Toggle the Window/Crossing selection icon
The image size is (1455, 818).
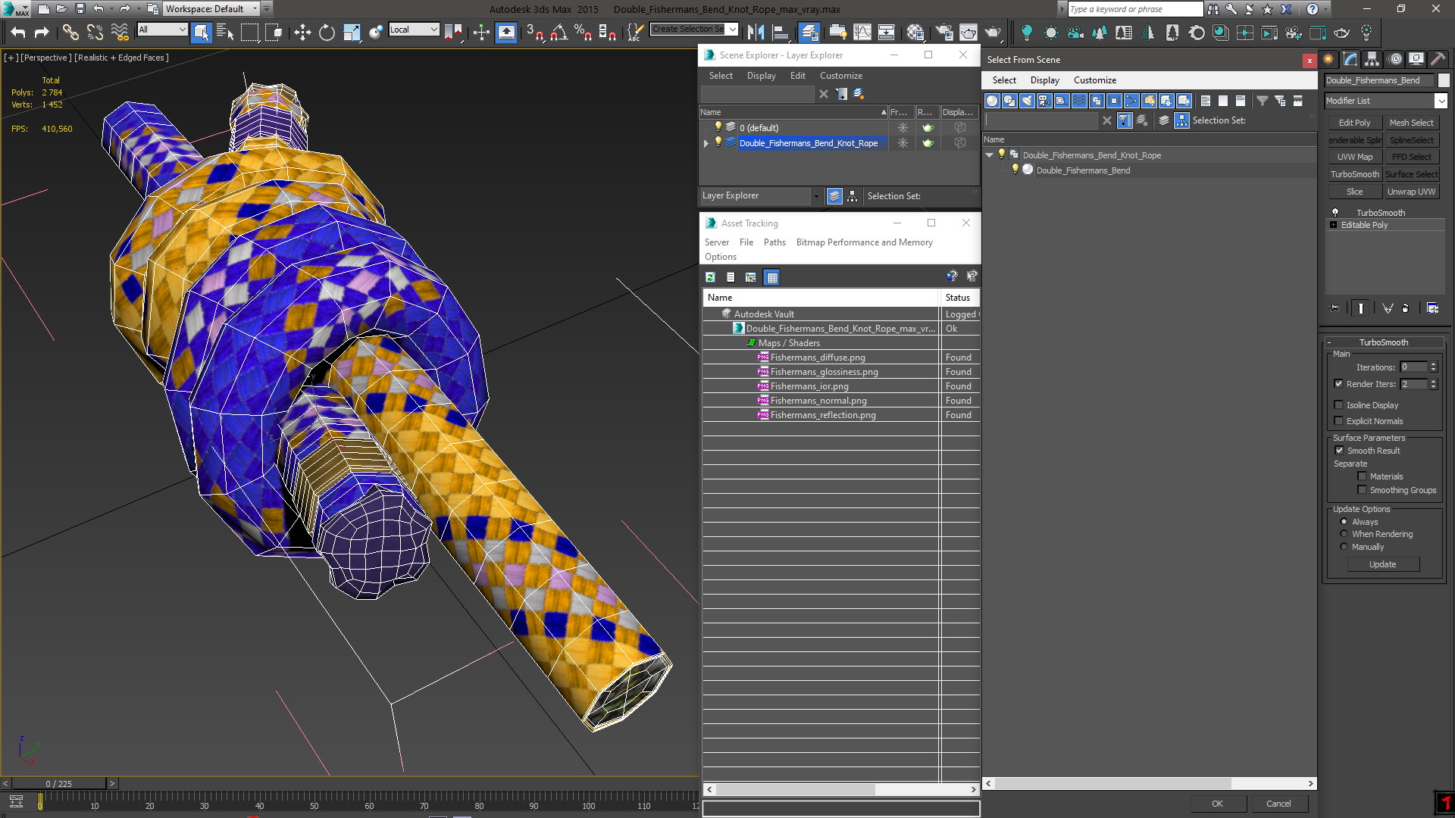pos(274,33)
